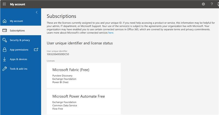Click the wrench icon for Tools & add-ins
The image size is (219, 115).
(5, 69)
